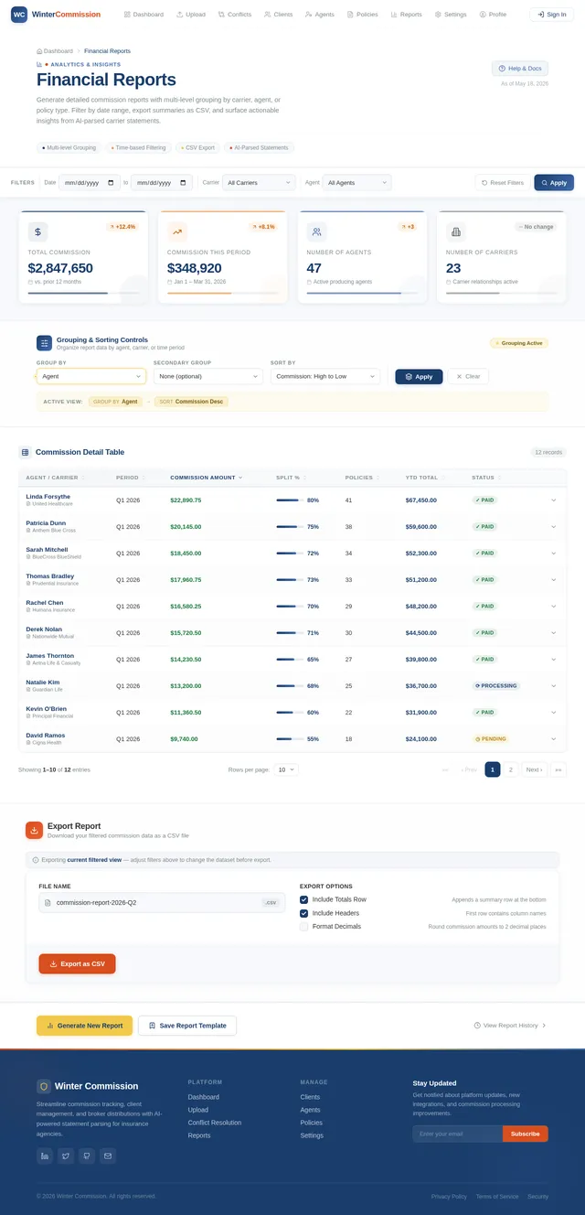Expand Linda Forsythe row details

[x=553, y=500]
